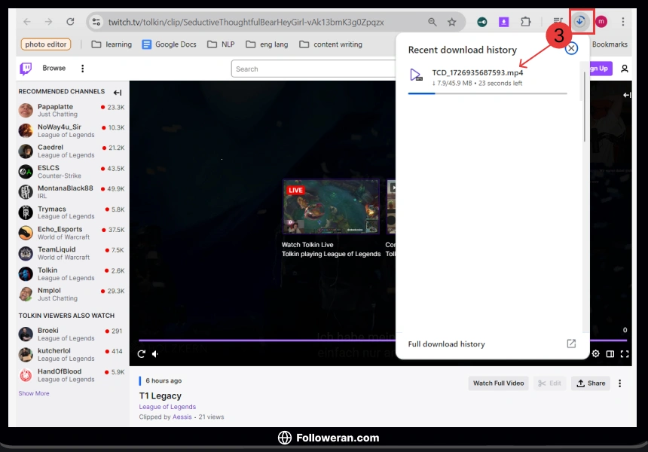Click the Watch Full Video button
648x452 pixels.
498,383
